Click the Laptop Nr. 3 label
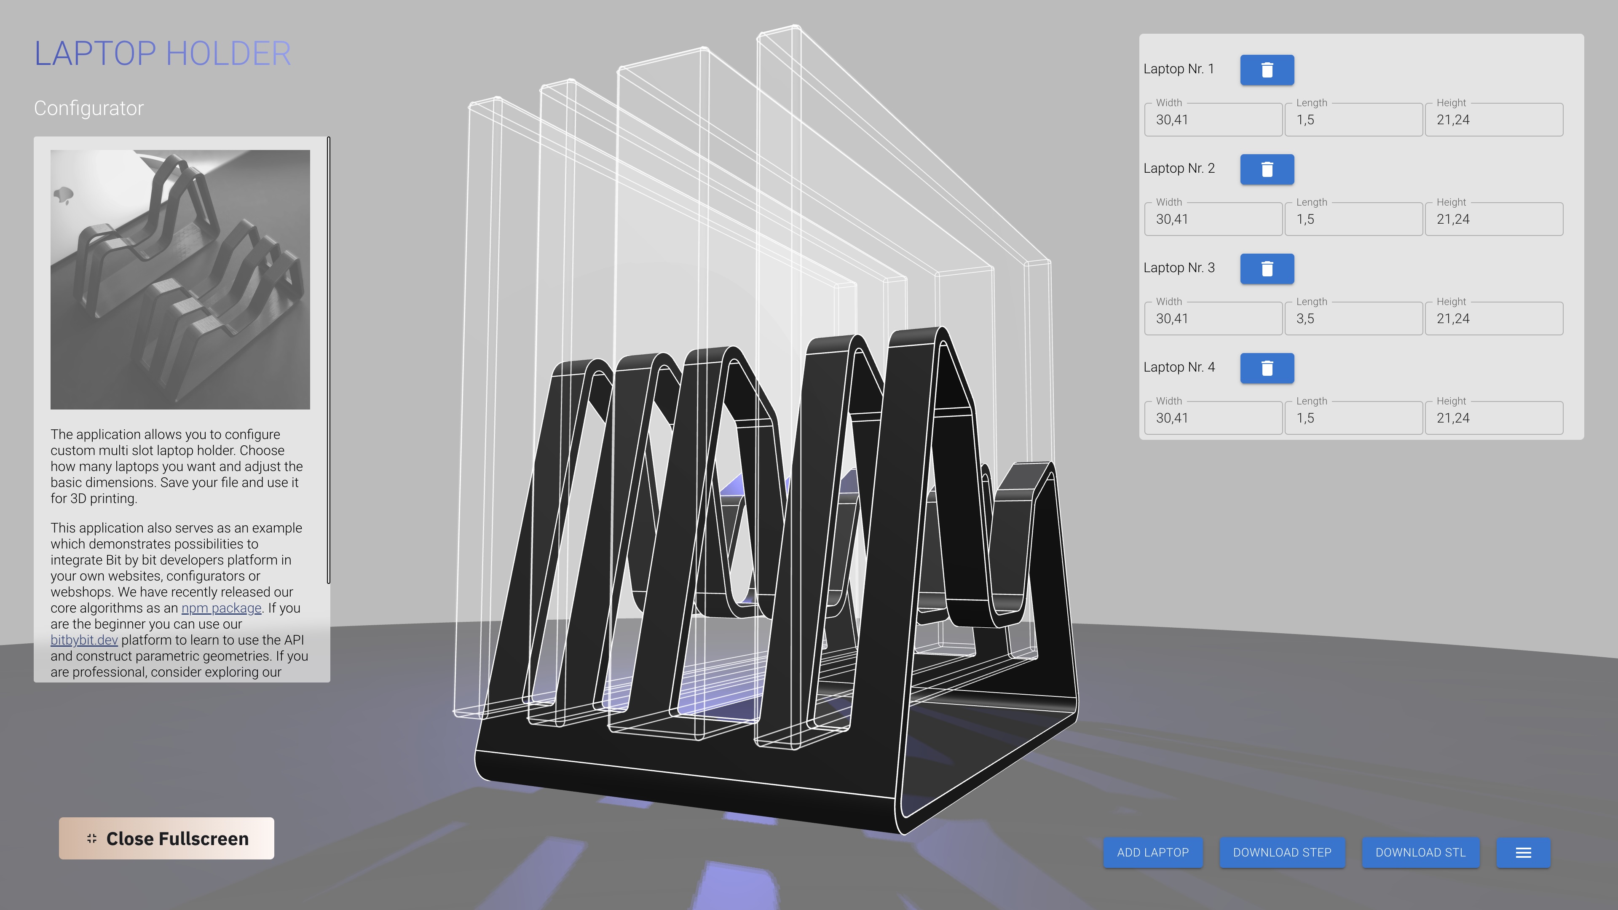 [1179, 268]
